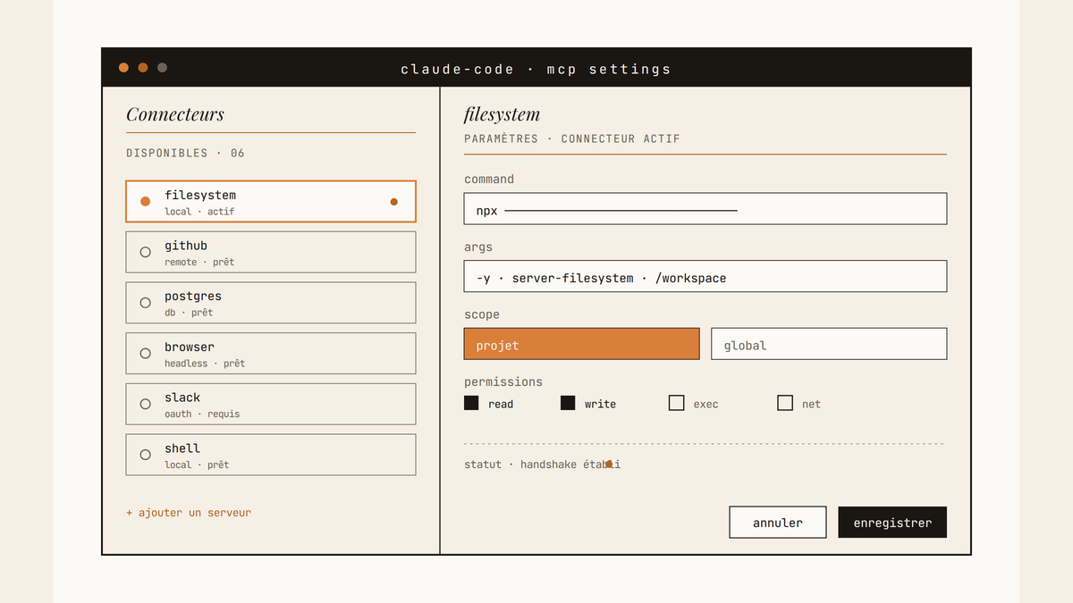Enable the net permission checkbox
1073x603 pixels.
pos(785,403)
